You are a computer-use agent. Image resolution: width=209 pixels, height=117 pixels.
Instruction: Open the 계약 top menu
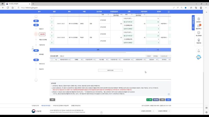point(69,12)
